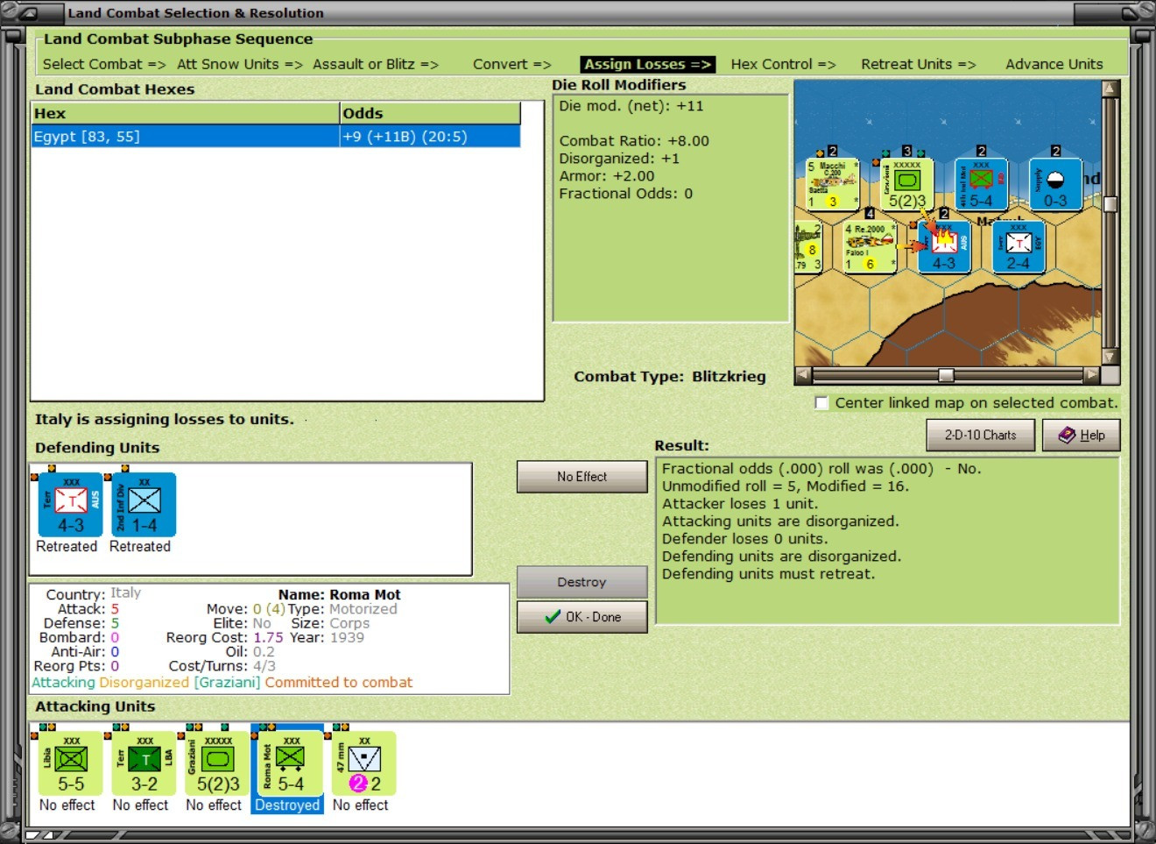Click the Odds column header
Screen dimensions: 1156x844
click(430, 113)
